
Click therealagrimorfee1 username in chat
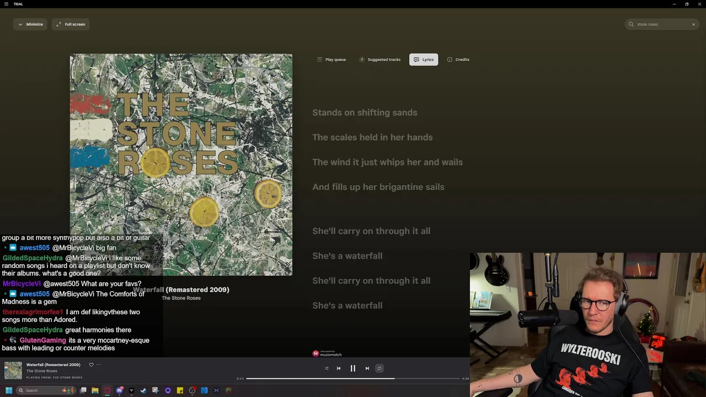click(x=33, y=312)
